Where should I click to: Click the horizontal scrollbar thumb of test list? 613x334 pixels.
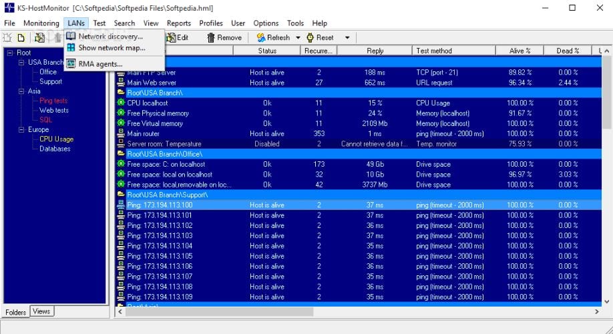[220, 311]
